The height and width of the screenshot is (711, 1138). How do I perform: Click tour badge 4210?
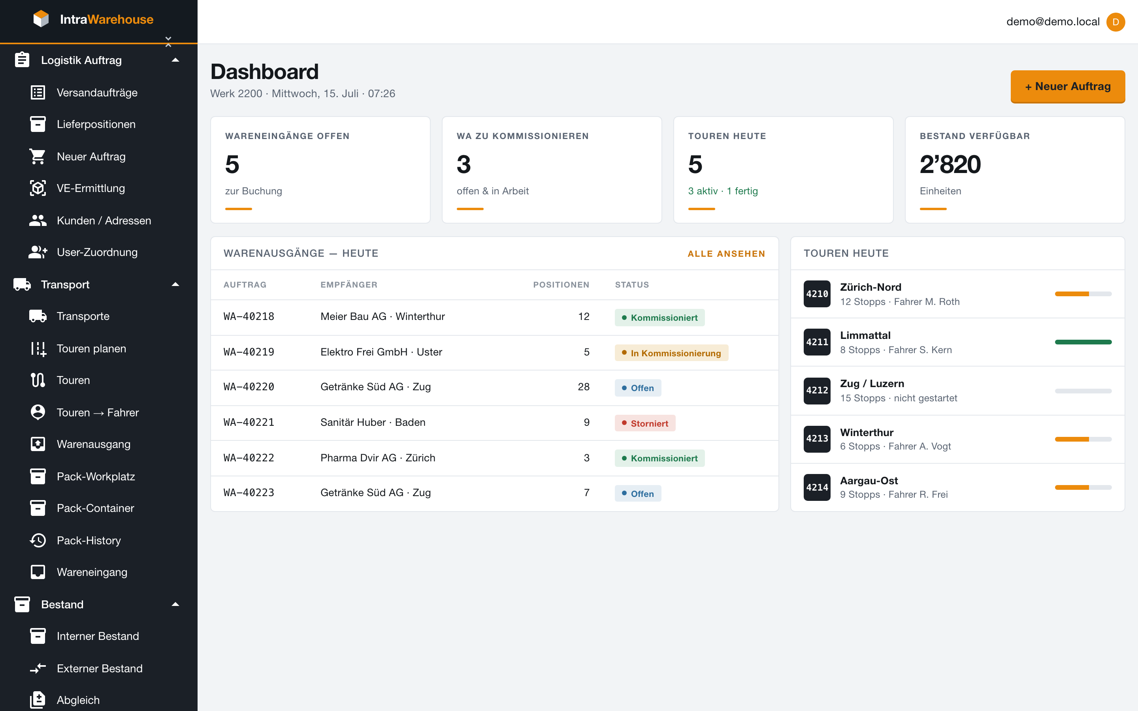[817, 294]
